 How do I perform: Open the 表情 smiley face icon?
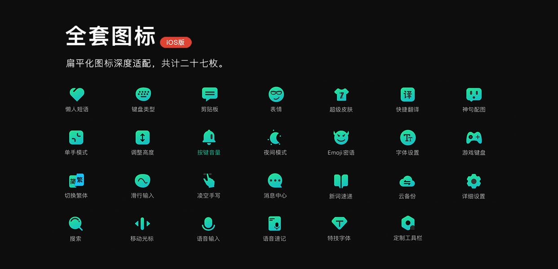tap(276, 95)
